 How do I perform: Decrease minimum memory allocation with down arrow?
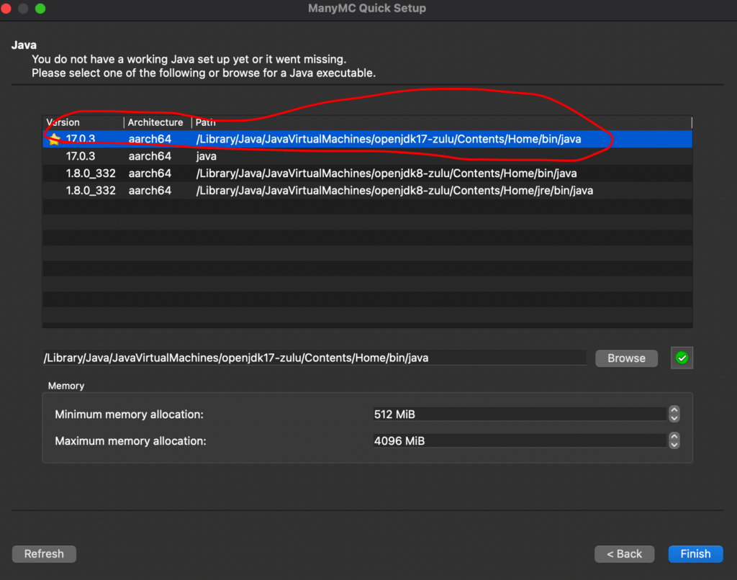(x=674, y=418)
